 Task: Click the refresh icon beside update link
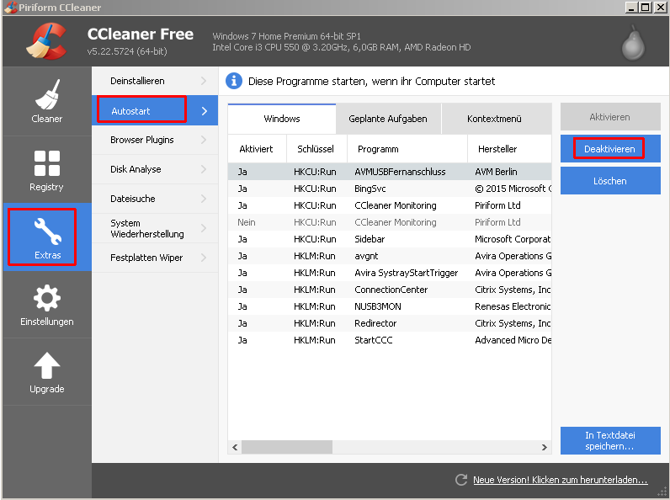461,480
